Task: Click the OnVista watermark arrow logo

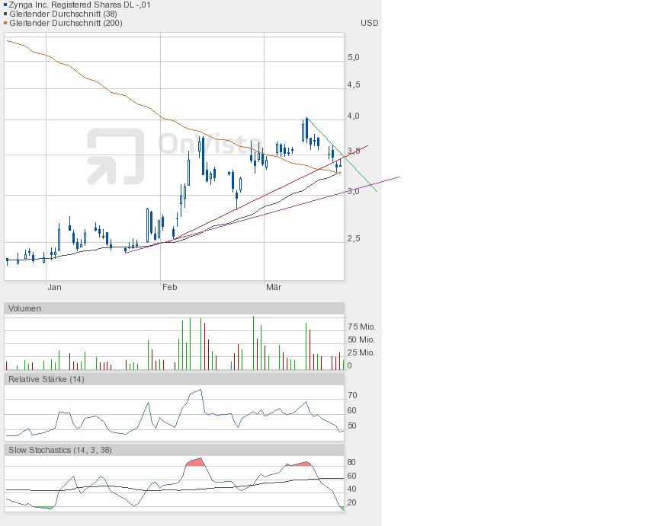Action: [115, 156]
